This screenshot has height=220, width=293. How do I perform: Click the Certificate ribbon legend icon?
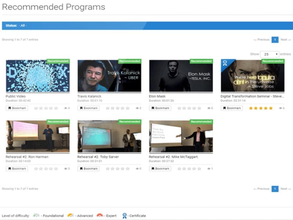click(x=125, y=216)
